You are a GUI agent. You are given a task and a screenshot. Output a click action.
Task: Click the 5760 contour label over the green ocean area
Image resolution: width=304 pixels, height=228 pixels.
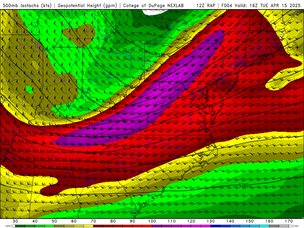[x=244, y=185]
